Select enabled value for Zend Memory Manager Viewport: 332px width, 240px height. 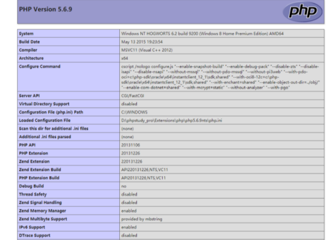point(129,211)
